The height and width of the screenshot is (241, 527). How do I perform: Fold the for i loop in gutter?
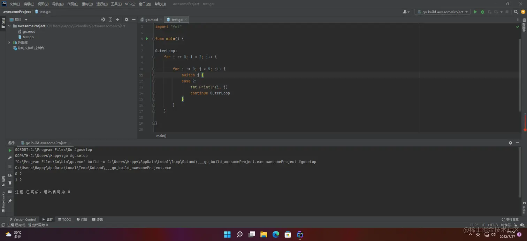click(153, 57)
